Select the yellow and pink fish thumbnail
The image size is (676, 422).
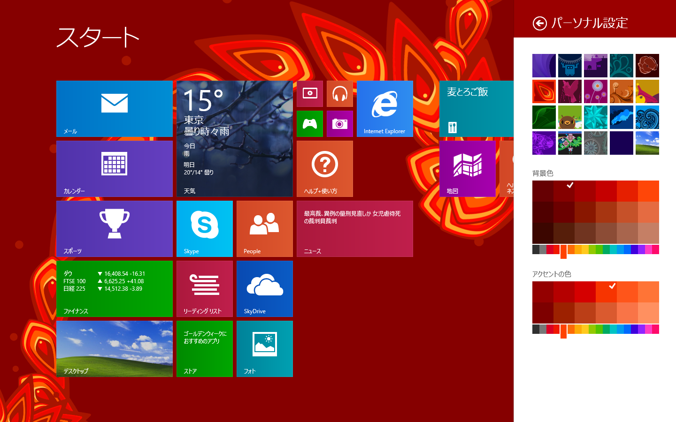[x=647, y=91]
